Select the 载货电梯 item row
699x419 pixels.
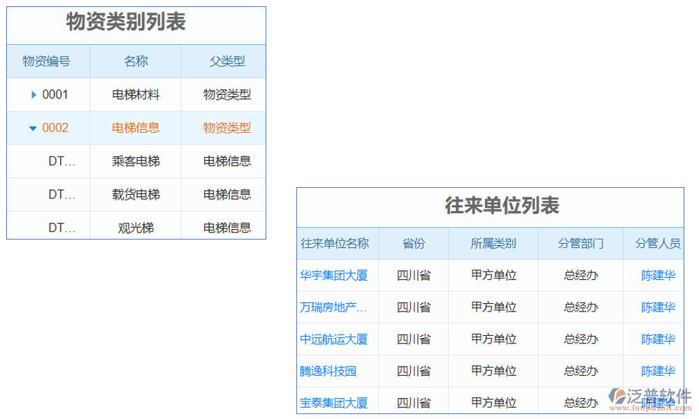pyautogui.click(x=135, y=194)
